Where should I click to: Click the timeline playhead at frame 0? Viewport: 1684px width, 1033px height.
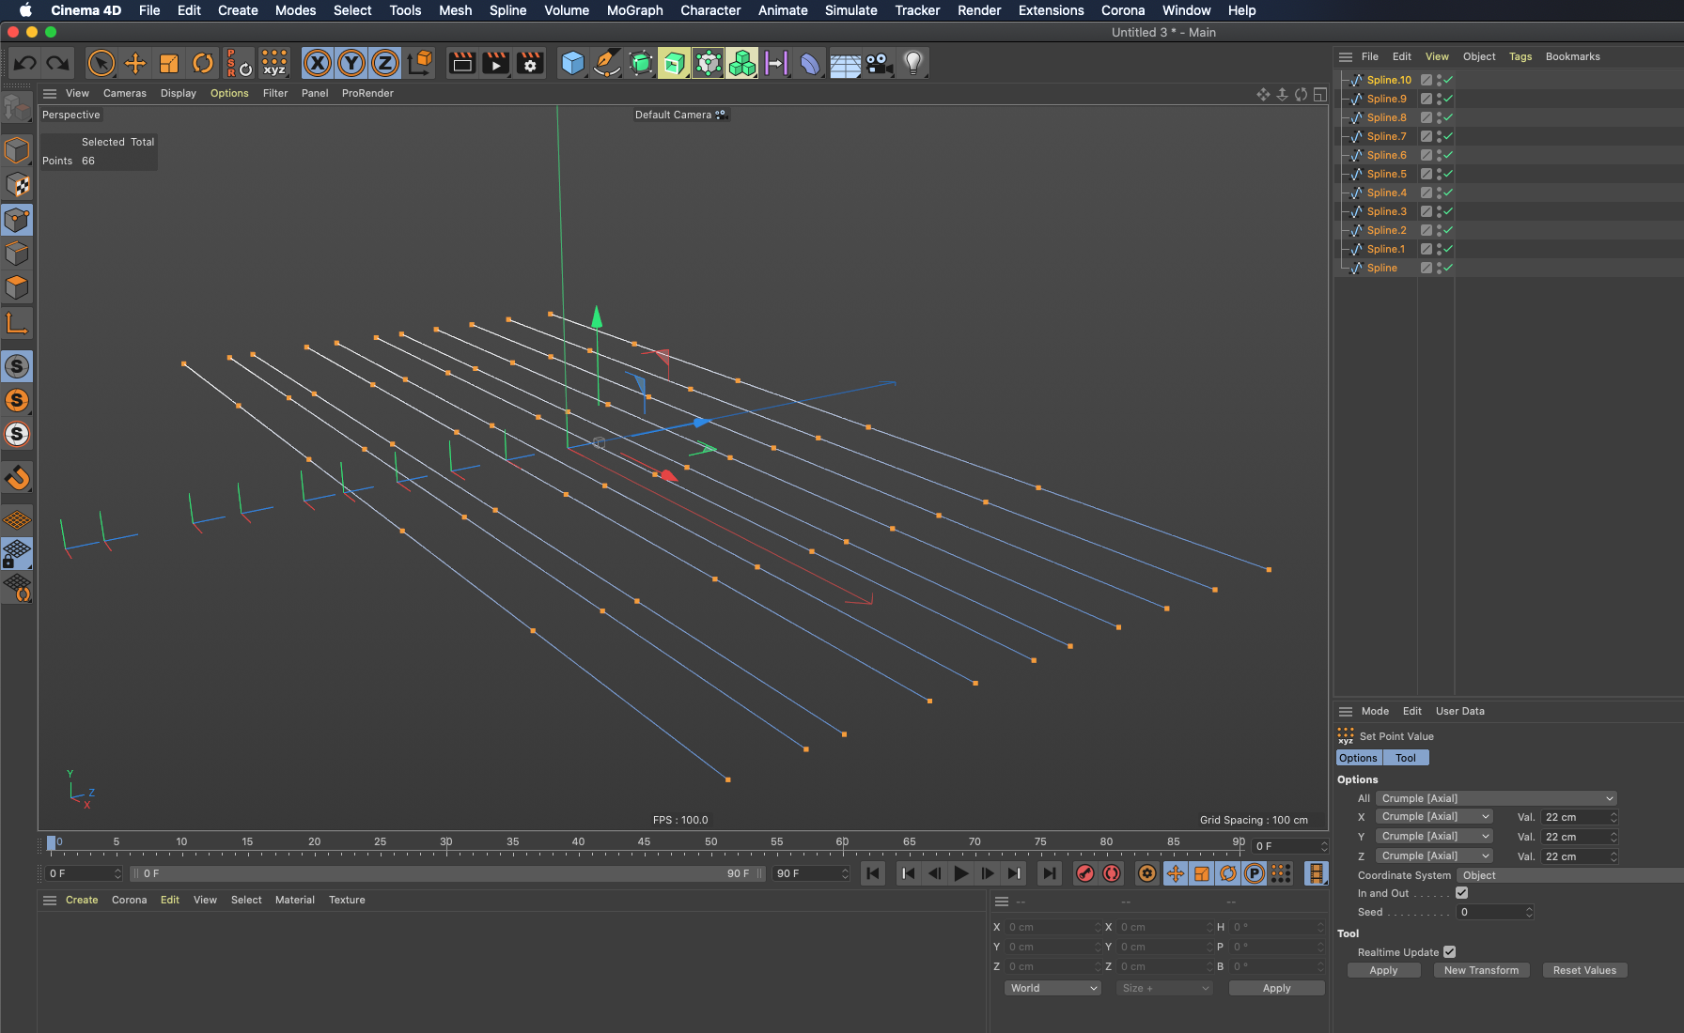52,843
